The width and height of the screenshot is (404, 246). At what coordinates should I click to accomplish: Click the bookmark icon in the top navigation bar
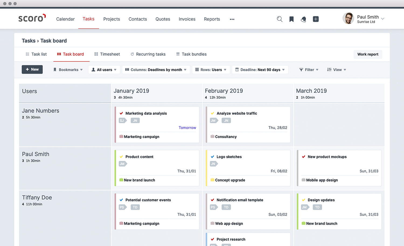(x=291, y=19)
